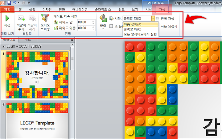Switch to the 디자인 ribbon tab

(47, 10)
